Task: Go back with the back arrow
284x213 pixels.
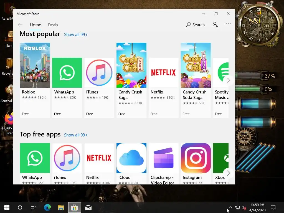Action: tap(20, 25)
